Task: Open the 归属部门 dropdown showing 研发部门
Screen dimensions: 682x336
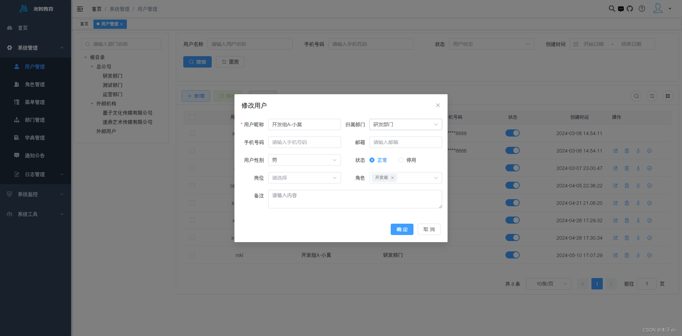Action: (406, 124)
